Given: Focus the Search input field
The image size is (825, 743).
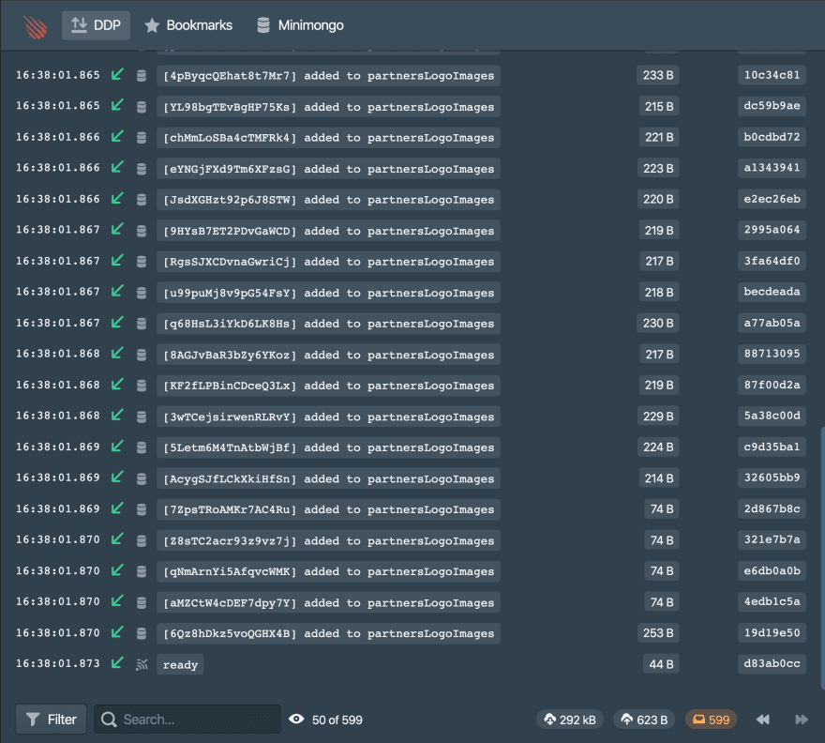Looking at the screenshot, I should pyautogui.click(x=187, y=720).
